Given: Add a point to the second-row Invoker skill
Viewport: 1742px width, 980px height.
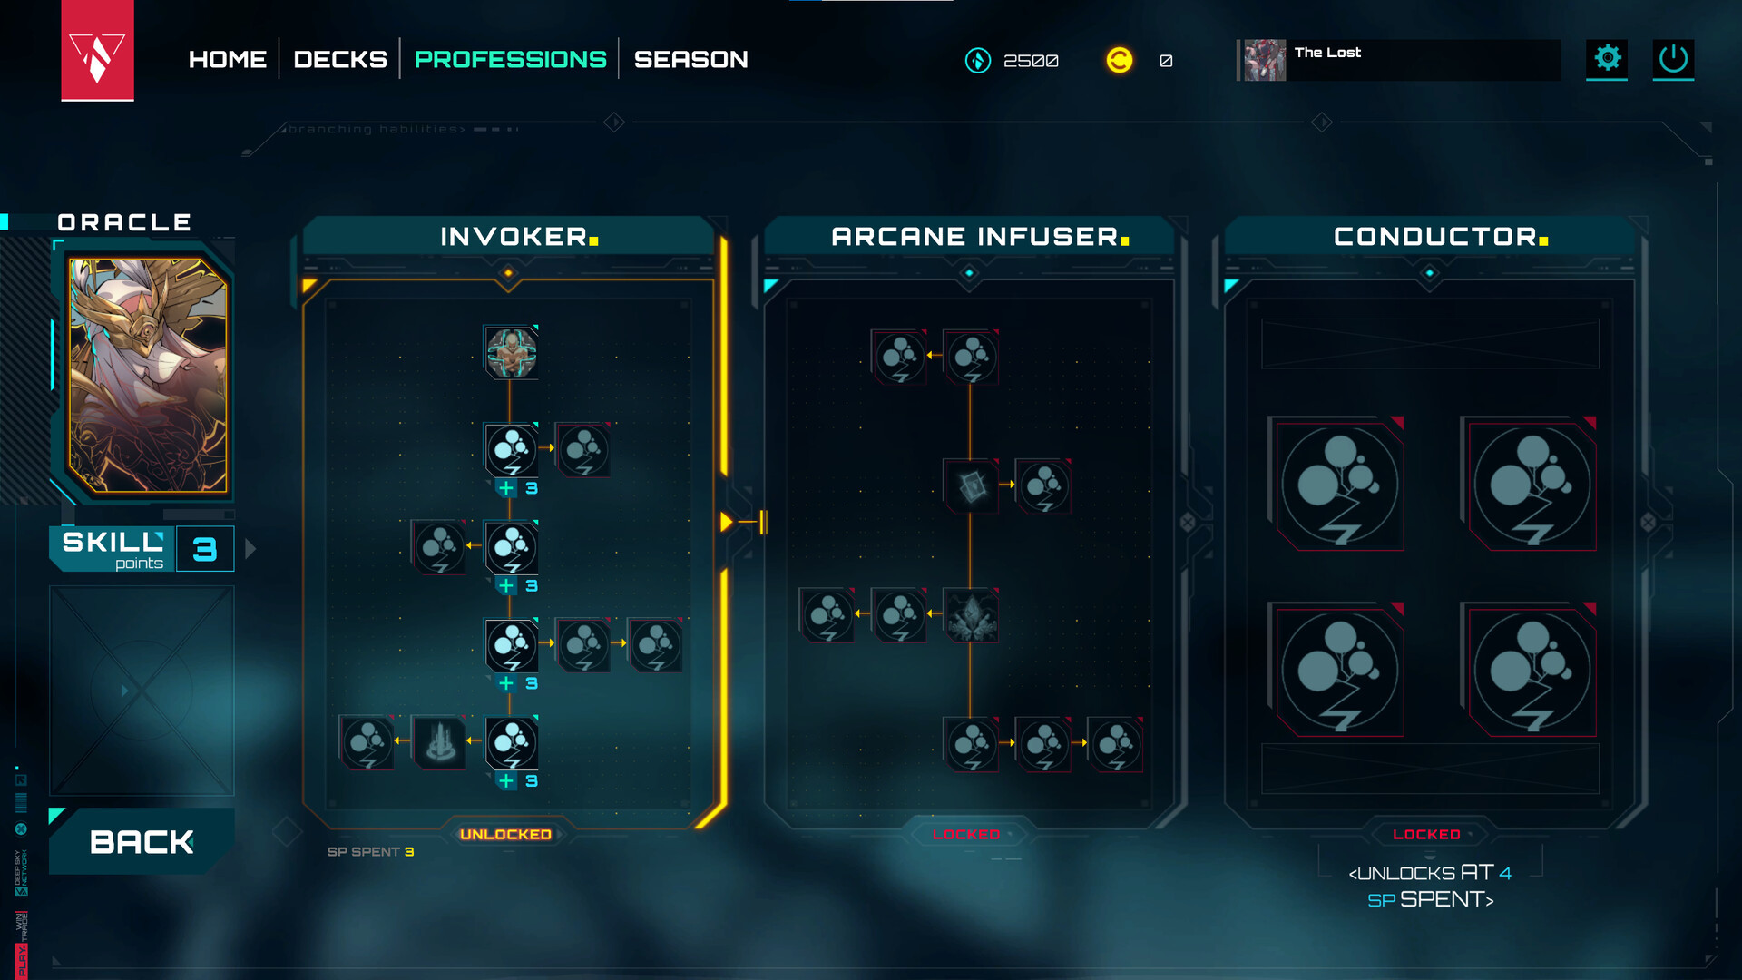Looking at the screenshot, I should click(506, 488).
